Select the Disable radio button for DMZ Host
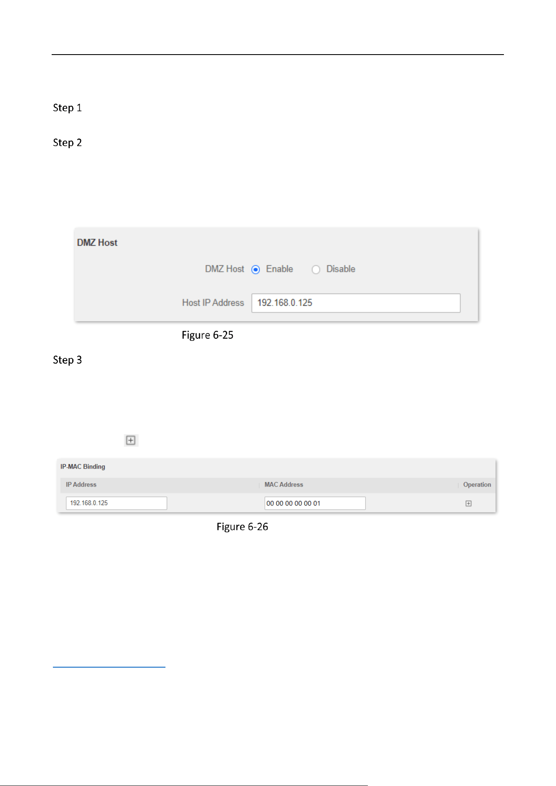This screenshot has height=786, width=556. click(x=316, y=270)
